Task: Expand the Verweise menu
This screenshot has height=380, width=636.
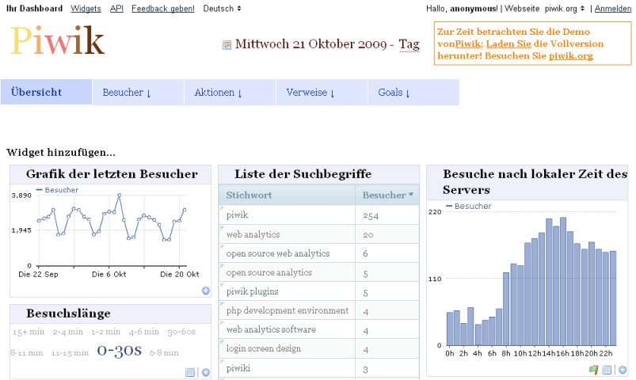Action: [x=322, y=93]
